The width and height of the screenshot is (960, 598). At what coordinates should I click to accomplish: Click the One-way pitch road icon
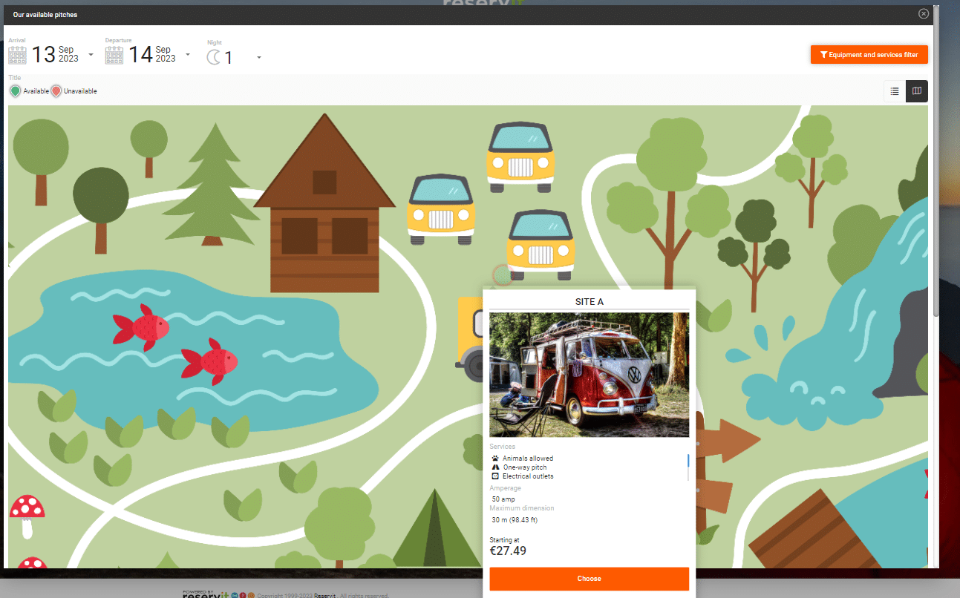495,467
